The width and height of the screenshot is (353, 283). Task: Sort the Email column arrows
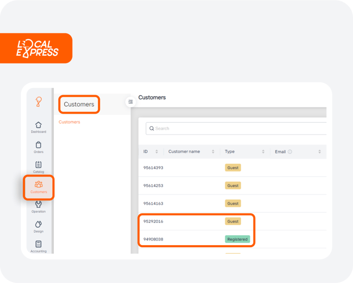click(320, 151)
